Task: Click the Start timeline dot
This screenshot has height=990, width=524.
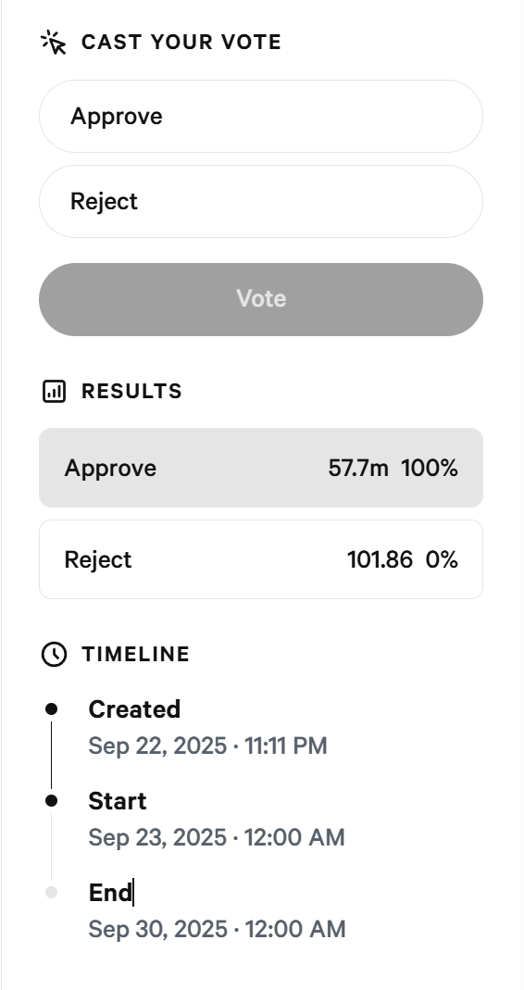Action: [x=52, y=800]
